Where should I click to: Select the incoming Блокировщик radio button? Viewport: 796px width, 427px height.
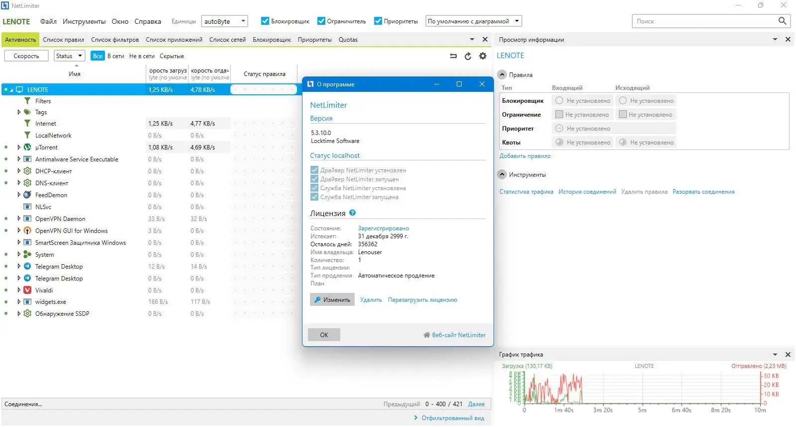(x=559, y=100)
